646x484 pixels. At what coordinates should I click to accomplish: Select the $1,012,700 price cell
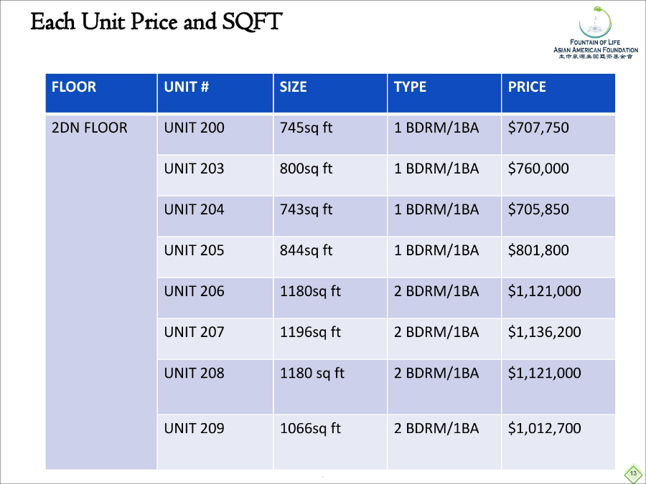tap(558, 441)
